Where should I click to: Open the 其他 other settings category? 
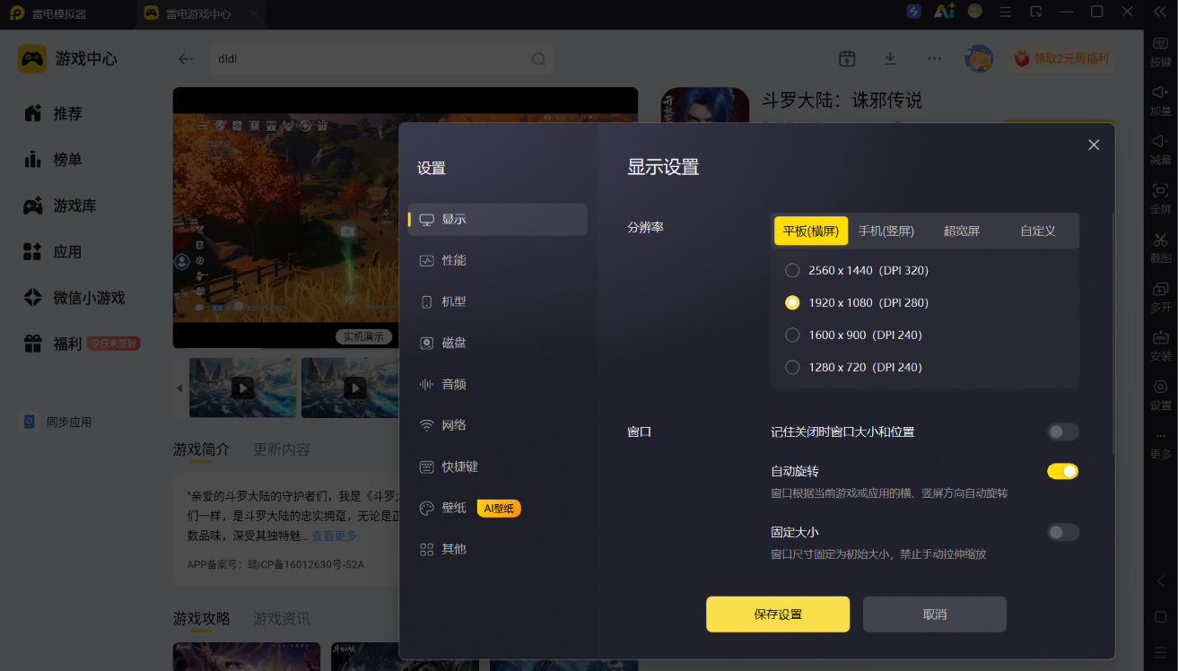[x=498, y=549]
